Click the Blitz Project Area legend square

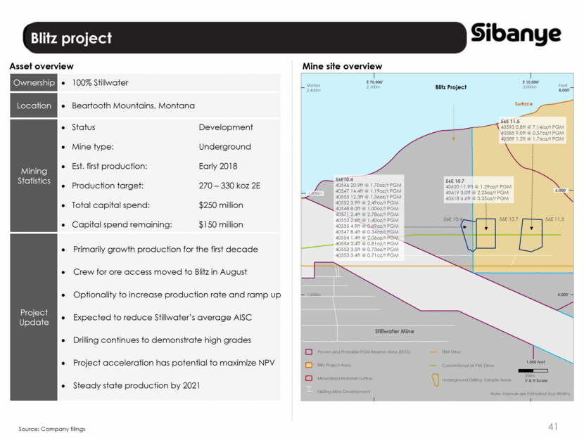(x=309, y=365)
